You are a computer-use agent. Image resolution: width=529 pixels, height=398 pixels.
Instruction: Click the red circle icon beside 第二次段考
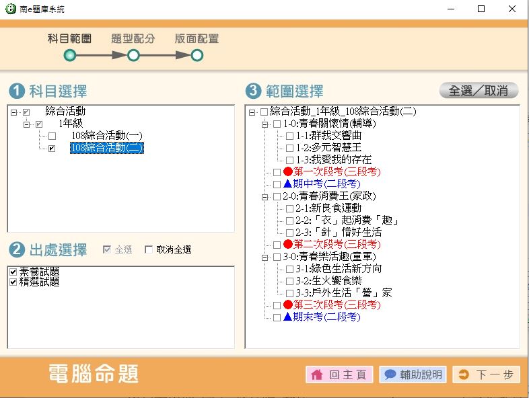pos(288,244)
